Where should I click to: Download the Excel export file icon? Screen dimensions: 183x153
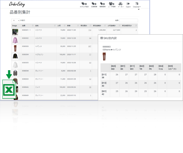(x=9, y=84)
